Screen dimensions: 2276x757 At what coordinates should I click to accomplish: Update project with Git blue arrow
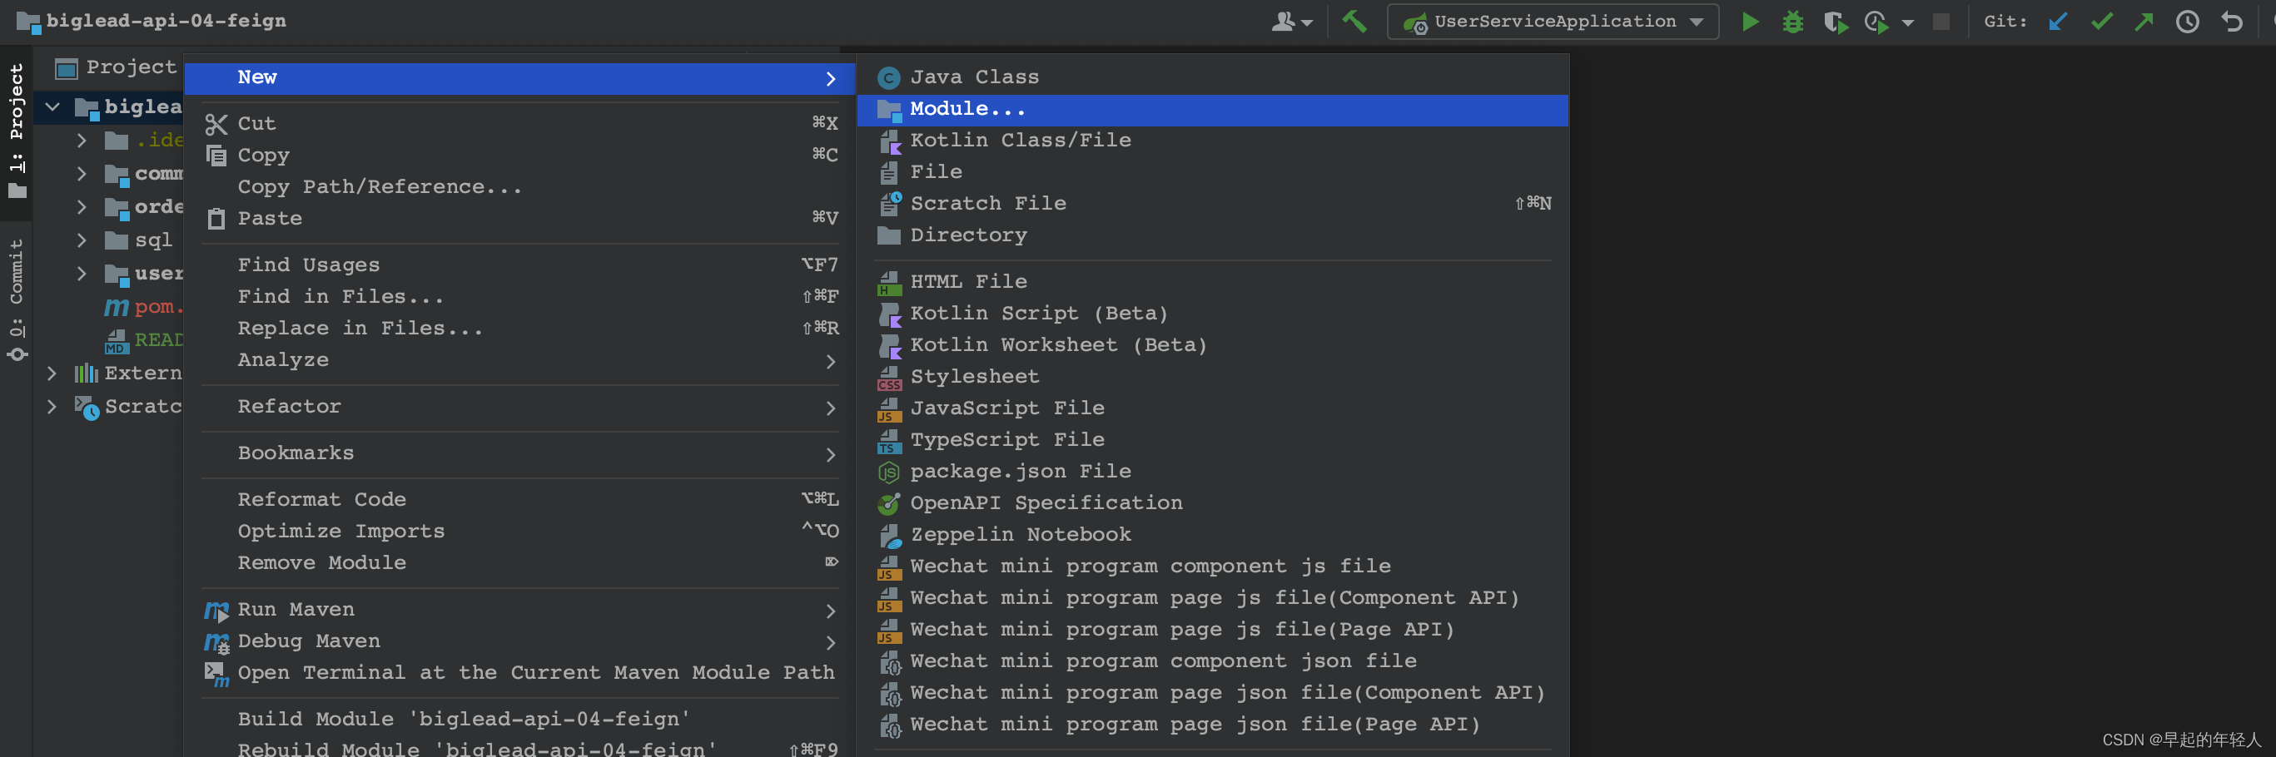pyautogui.click(x=2058, y=21)
